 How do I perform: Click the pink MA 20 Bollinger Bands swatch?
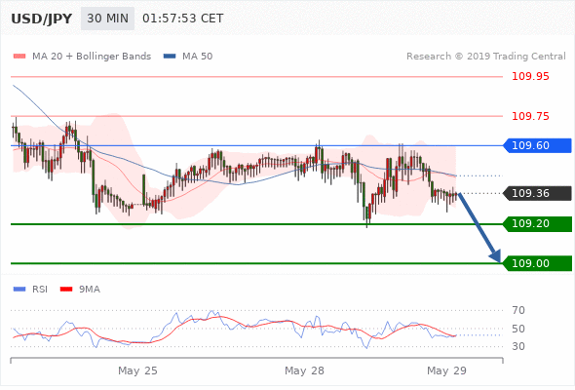click(19, 57)
